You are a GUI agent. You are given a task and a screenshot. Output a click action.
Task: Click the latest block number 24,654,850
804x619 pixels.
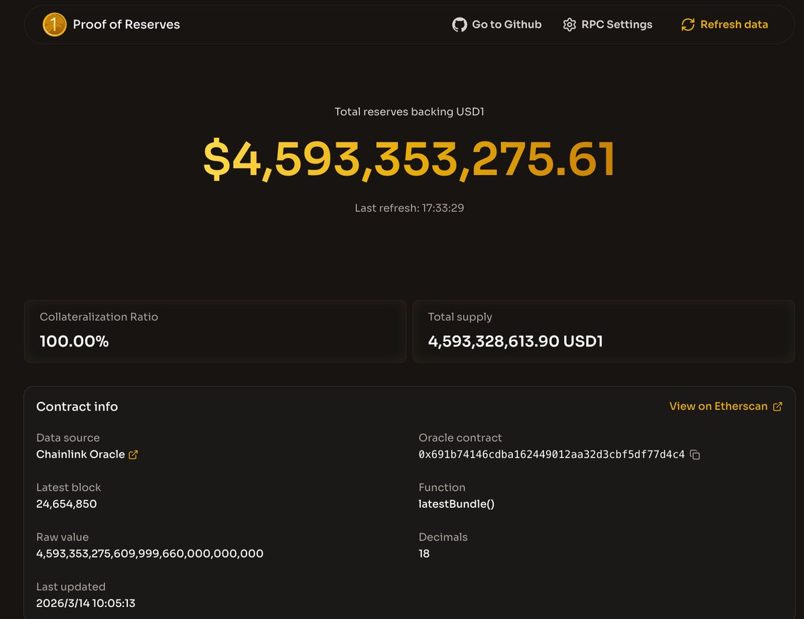click(66, 504)
